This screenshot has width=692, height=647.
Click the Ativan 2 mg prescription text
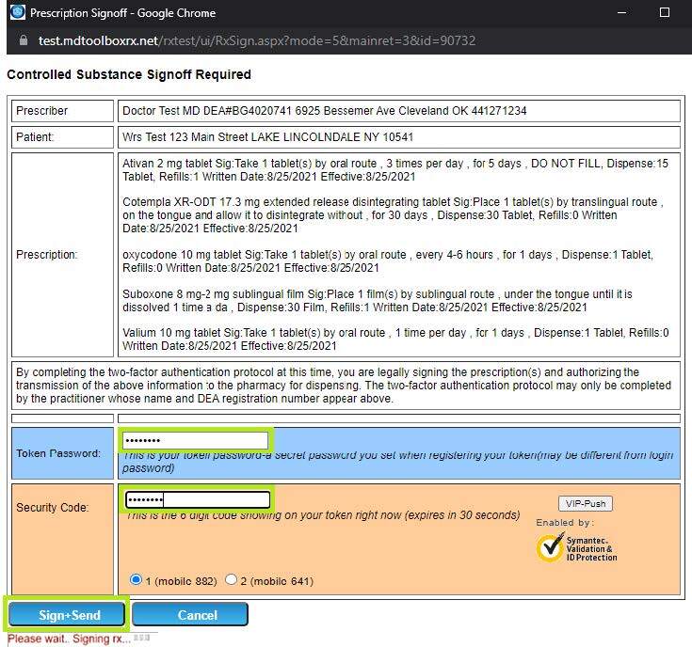point(395,170)
